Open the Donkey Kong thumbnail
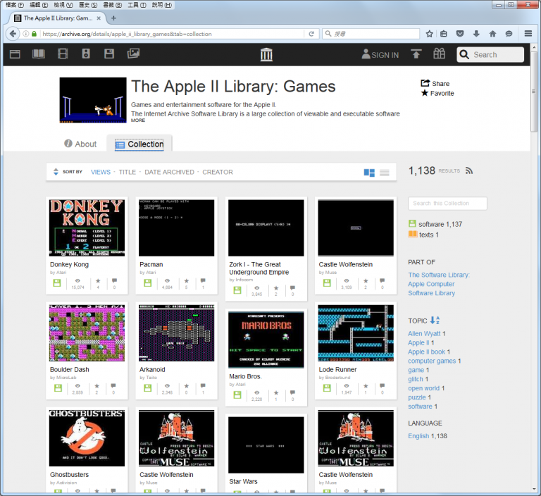The width and height of the screenshot is (541, 496). [x=87, y=228]
